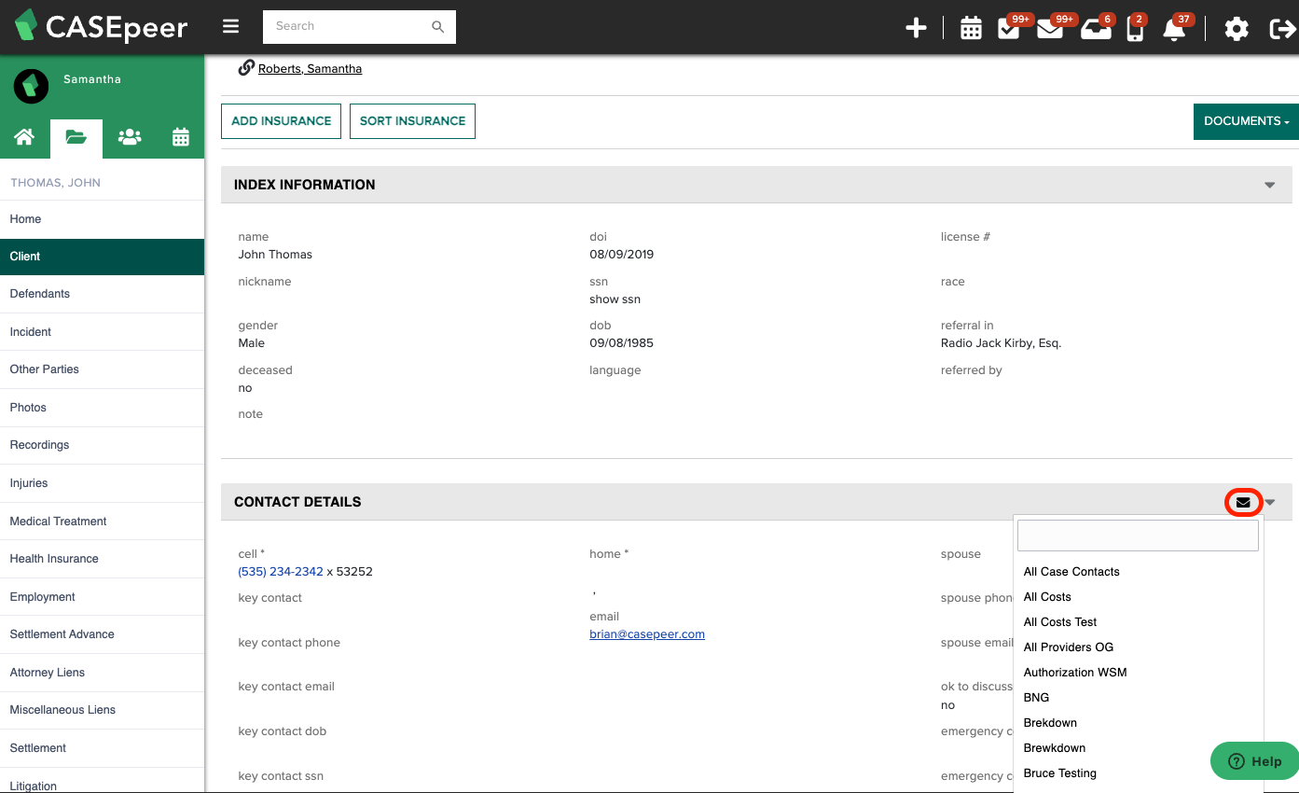Viewport: 1299px width, 793px height.
Task: Collapse the Contact Details section
Action: tap(1269, 502)
